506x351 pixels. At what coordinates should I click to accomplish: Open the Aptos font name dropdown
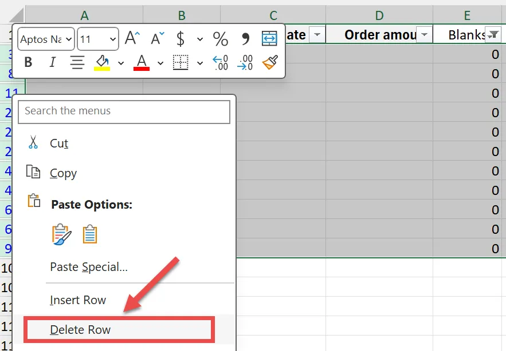46,39
